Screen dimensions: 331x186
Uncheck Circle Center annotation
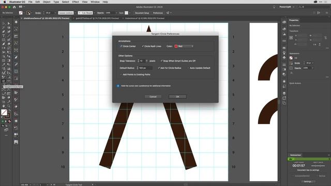point(121,46)
